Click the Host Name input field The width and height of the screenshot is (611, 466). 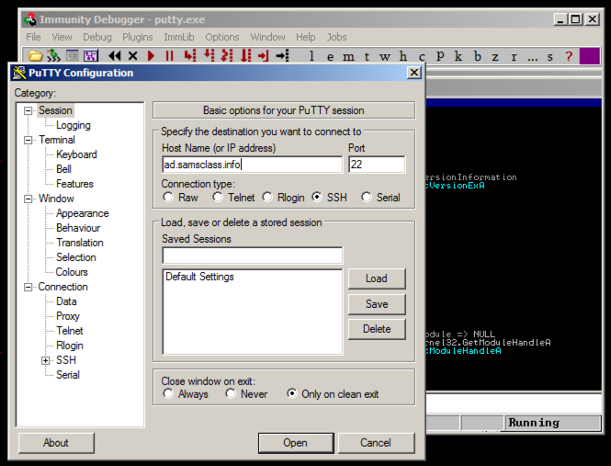[252, 165]
